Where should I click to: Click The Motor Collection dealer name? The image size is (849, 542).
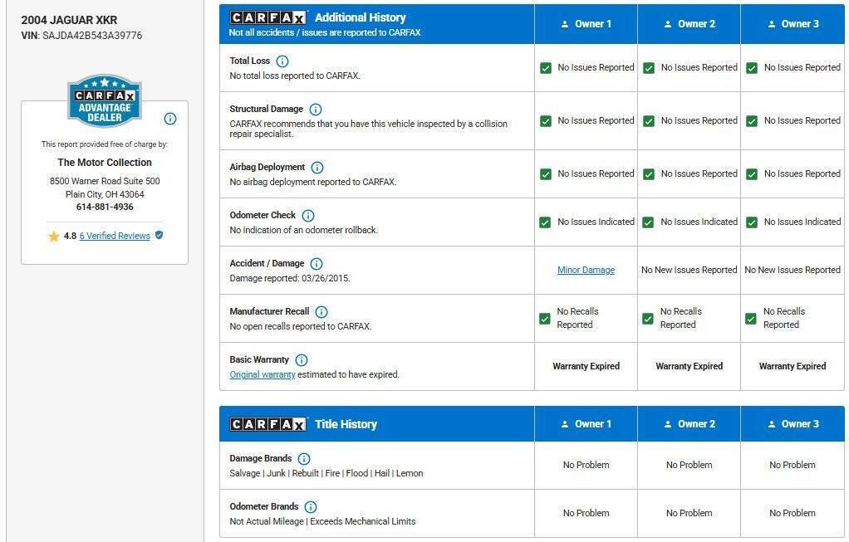click(105, 163)
